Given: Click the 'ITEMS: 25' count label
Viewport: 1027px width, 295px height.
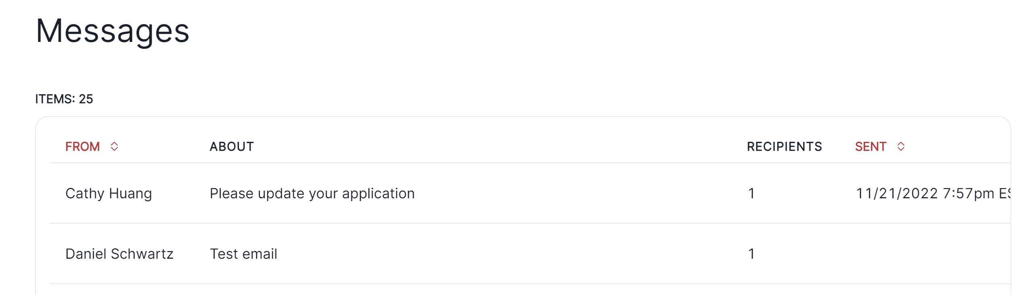Looking at the screenshot, I should pyautogui.click(x=64, y=99).
